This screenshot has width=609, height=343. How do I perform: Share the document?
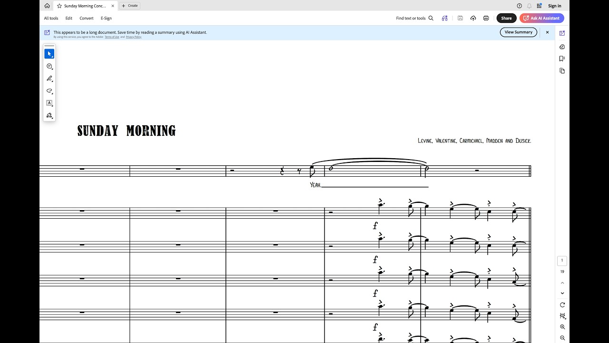click(506, 18)
